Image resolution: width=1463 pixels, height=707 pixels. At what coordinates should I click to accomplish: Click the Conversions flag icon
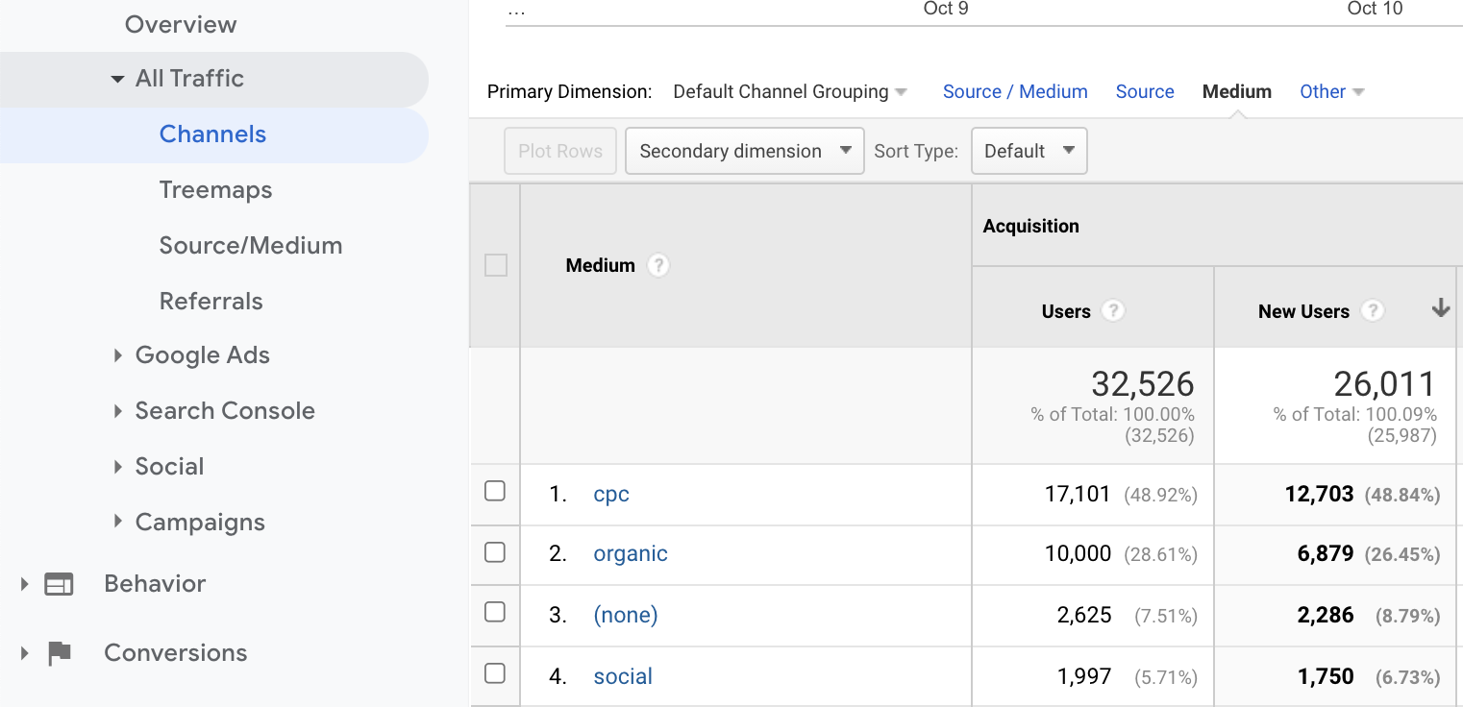point(60,653)
